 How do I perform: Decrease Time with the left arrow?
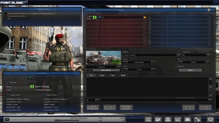[126, 69]
